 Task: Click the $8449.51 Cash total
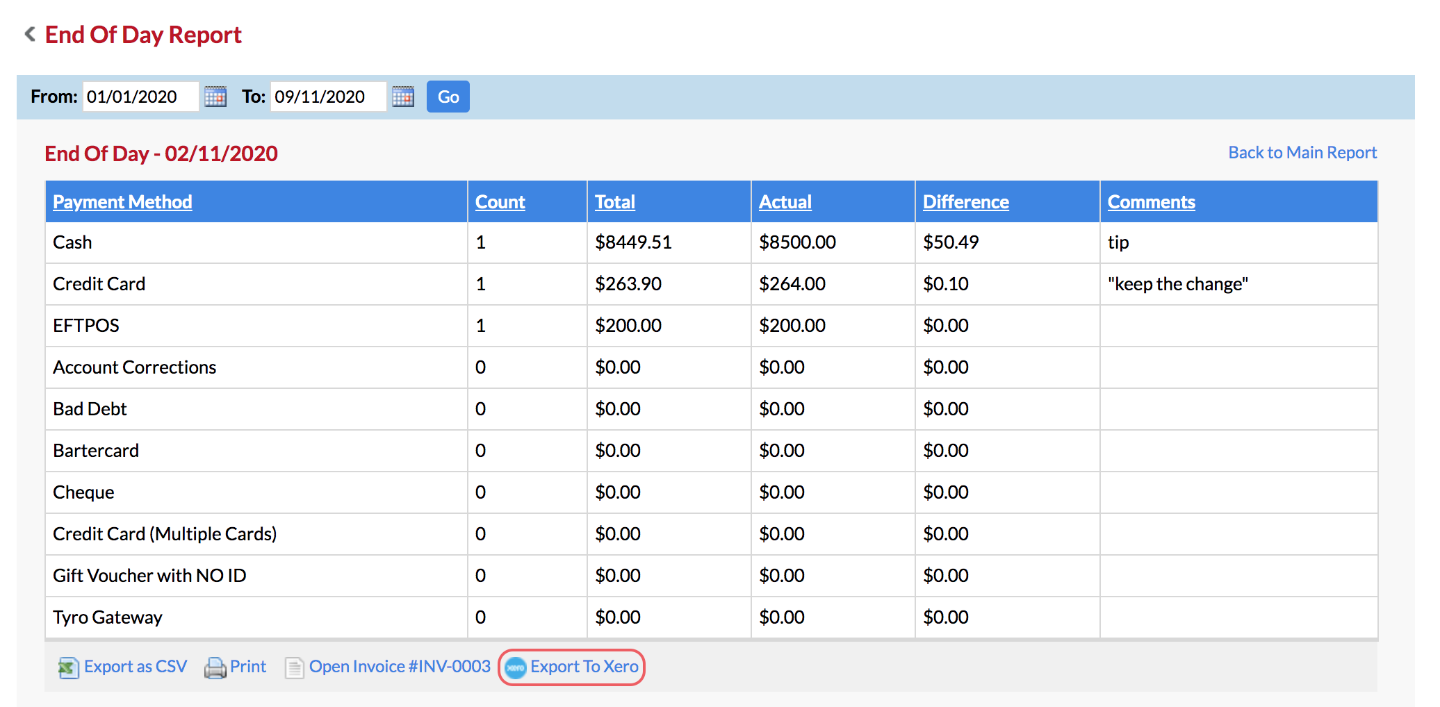tap(633, 242)
